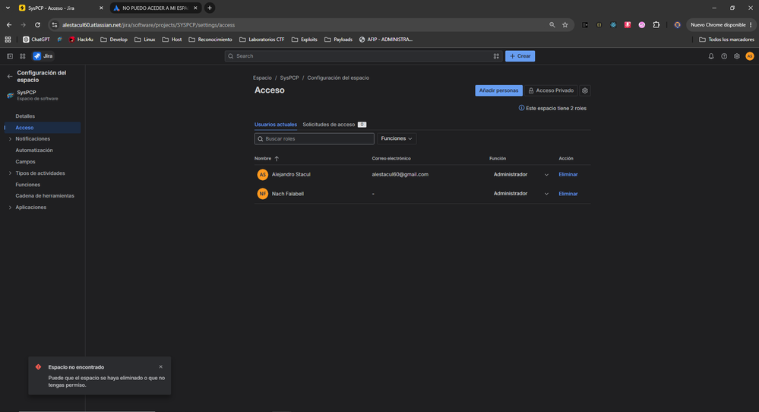Screen dimensions: 759x412
Task: Open Todos los marcadores folder
Action: pos(726,40)
